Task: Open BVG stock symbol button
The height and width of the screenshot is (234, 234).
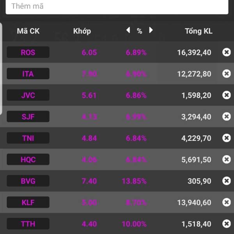Action: click(28, 181)
